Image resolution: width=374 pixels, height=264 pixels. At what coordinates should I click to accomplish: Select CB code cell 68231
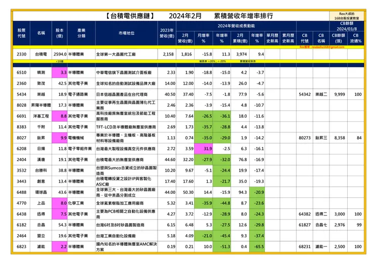tap(305, 247)
